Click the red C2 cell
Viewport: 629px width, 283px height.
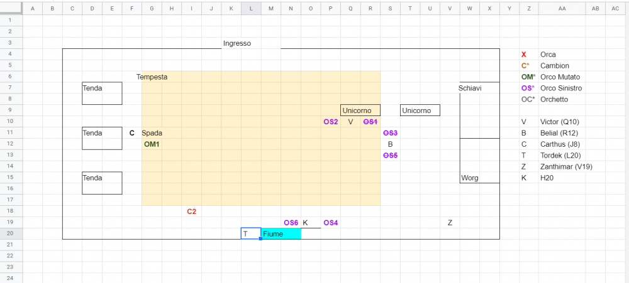(192, 211)
